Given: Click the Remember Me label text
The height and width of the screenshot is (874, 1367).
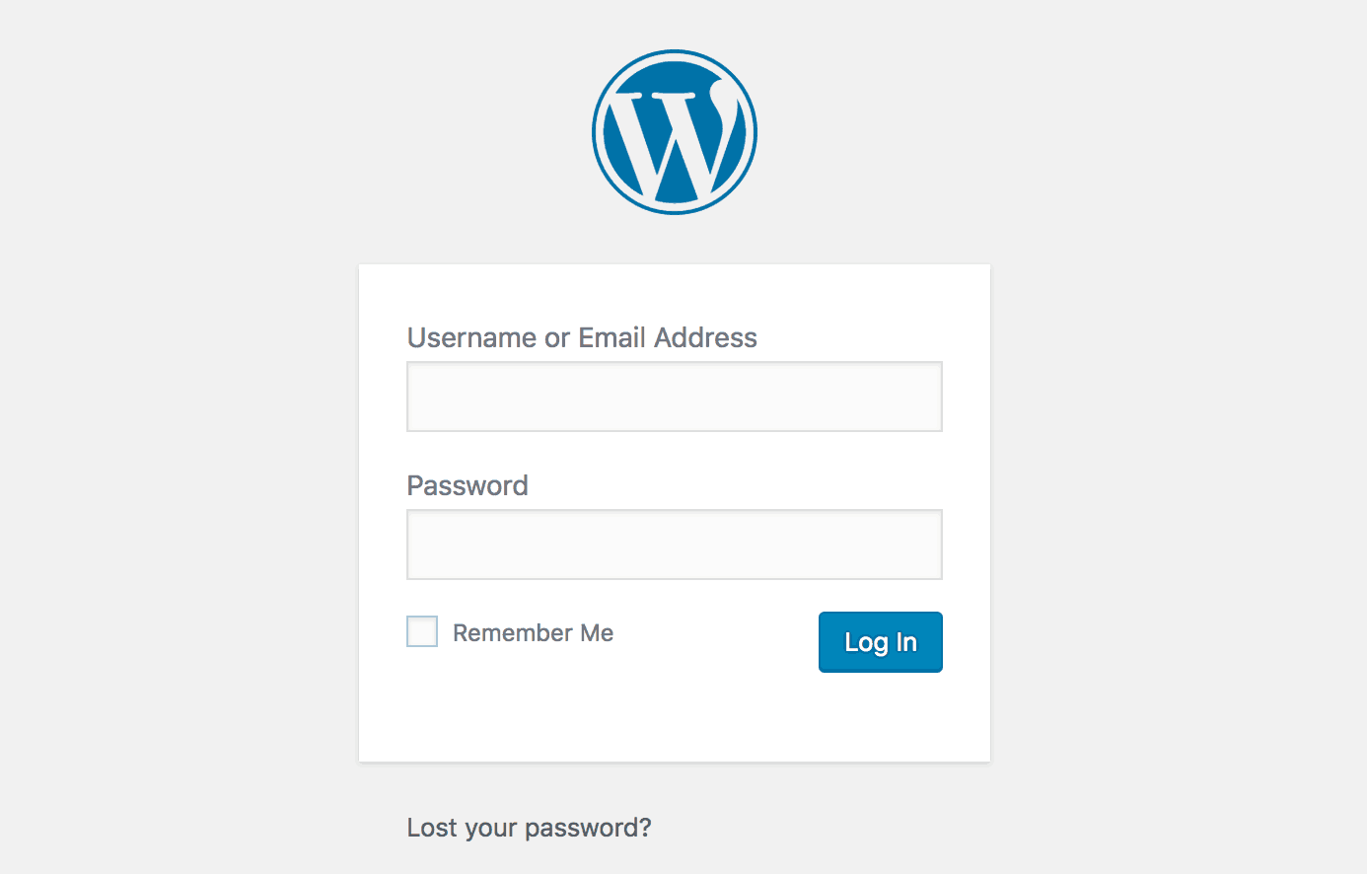Looking at the screenshot, I should tap(533, 632).
